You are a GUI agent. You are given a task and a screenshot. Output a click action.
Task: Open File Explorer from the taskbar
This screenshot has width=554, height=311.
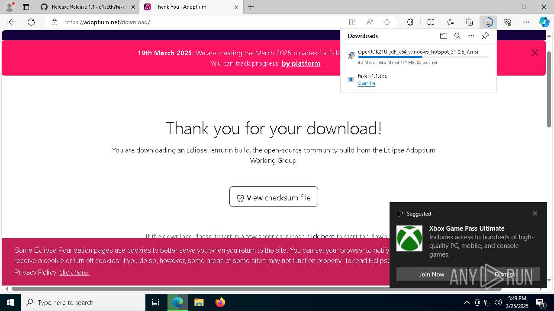199,302
